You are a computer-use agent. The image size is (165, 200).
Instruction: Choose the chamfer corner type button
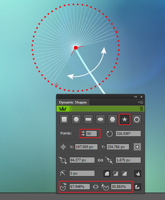tap(124, 173)
